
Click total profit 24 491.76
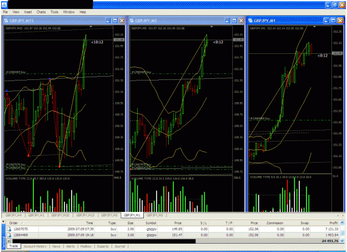click(x=330, y=241)
